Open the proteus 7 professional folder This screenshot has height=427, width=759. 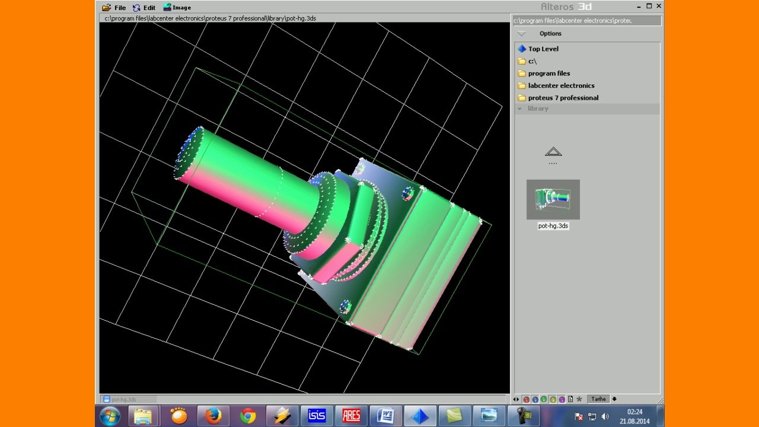coord(558,98)
